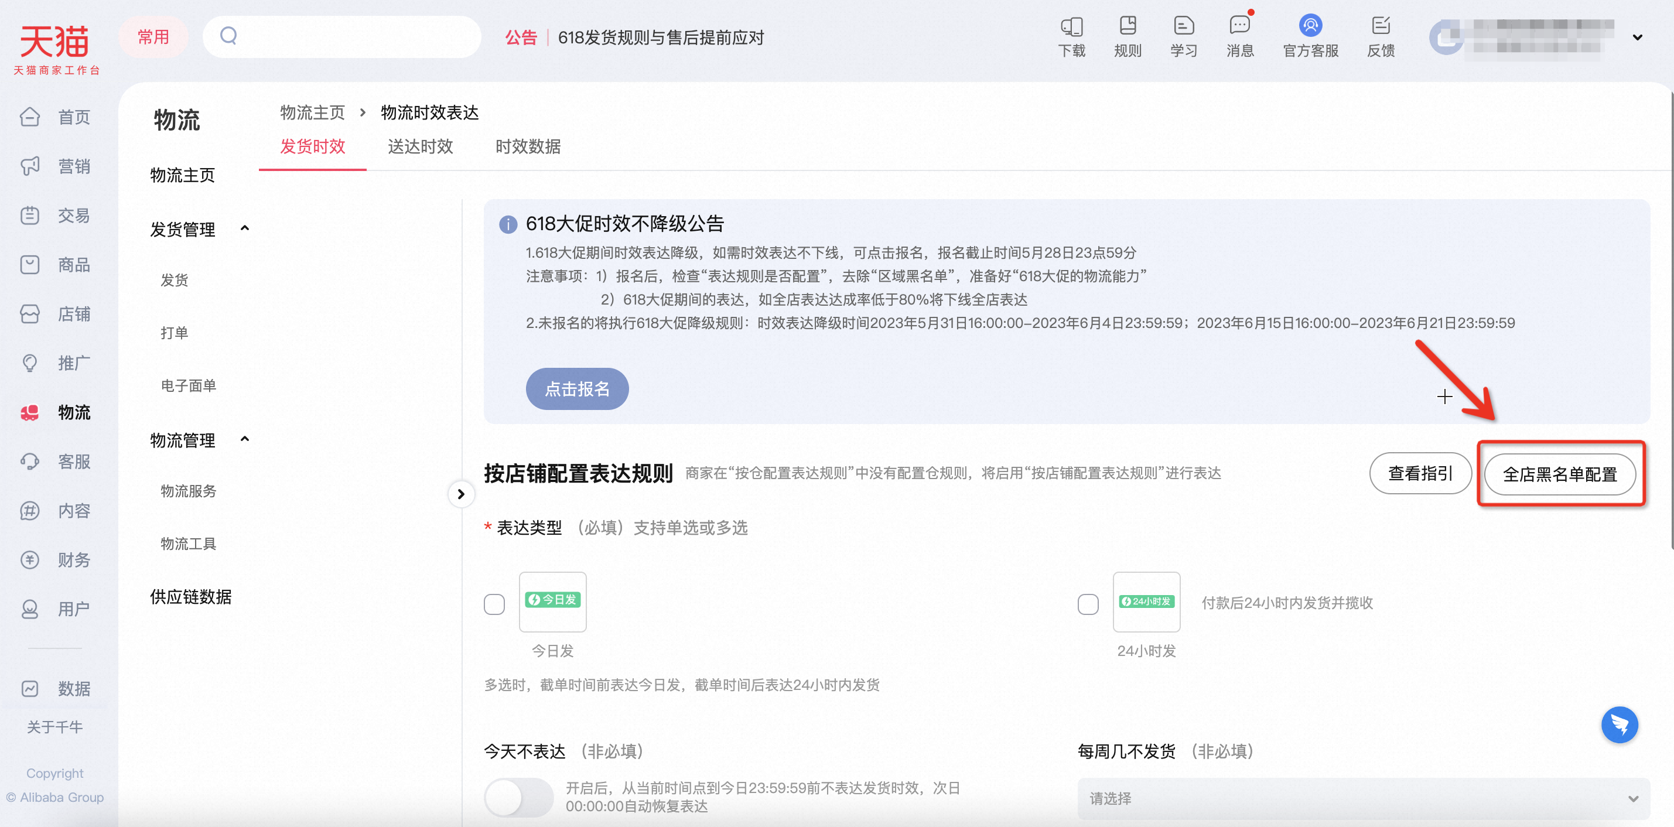
Task: Click the 24小时发 badge thumbnail
Action: [1146, 602]
